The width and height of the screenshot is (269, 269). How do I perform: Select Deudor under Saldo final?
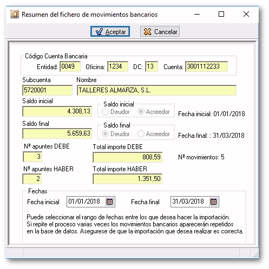[x=115, y=134]
